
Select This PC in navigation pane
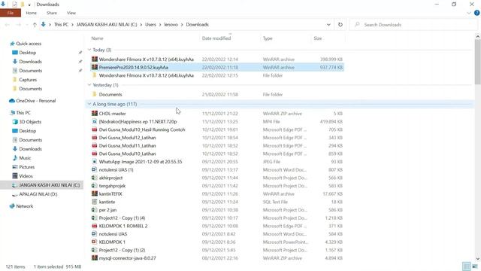pyautogui.click(x=23, y=113)
